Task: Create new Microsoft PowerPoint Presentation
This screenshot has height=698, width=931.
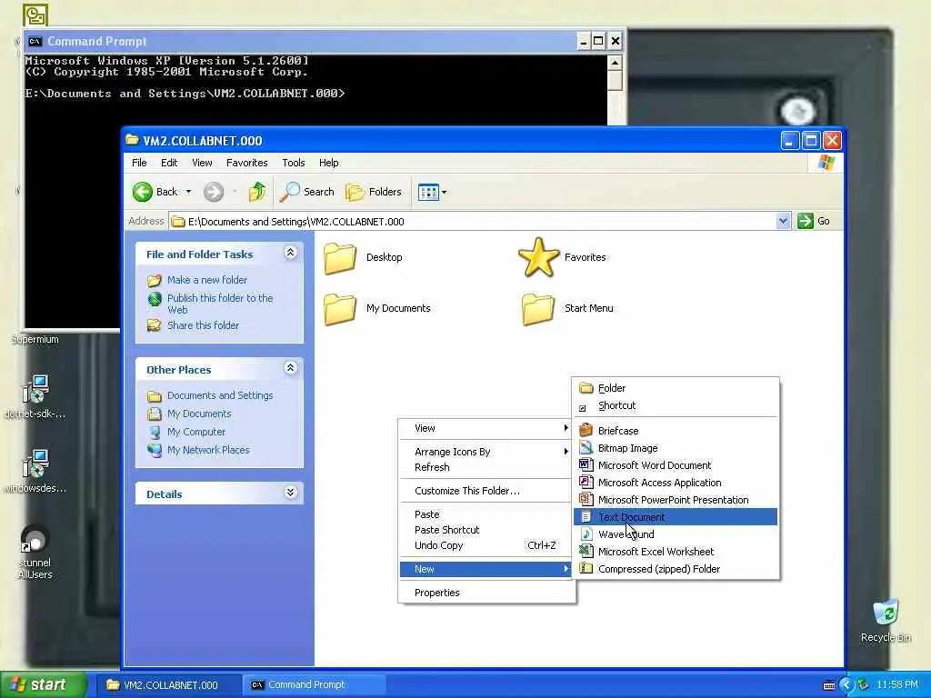Action: click(676, 500)
